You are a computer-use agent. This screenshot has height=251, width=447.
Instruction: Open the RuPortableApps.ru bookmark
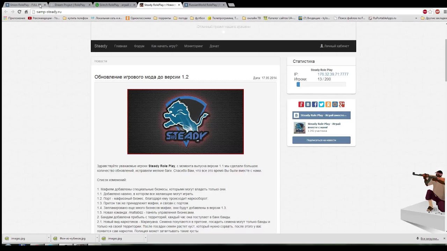tap(382, 18)
